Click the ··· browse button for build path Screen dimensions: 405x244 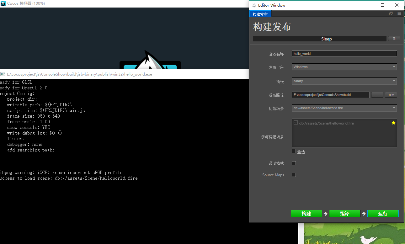click(377, 95)
